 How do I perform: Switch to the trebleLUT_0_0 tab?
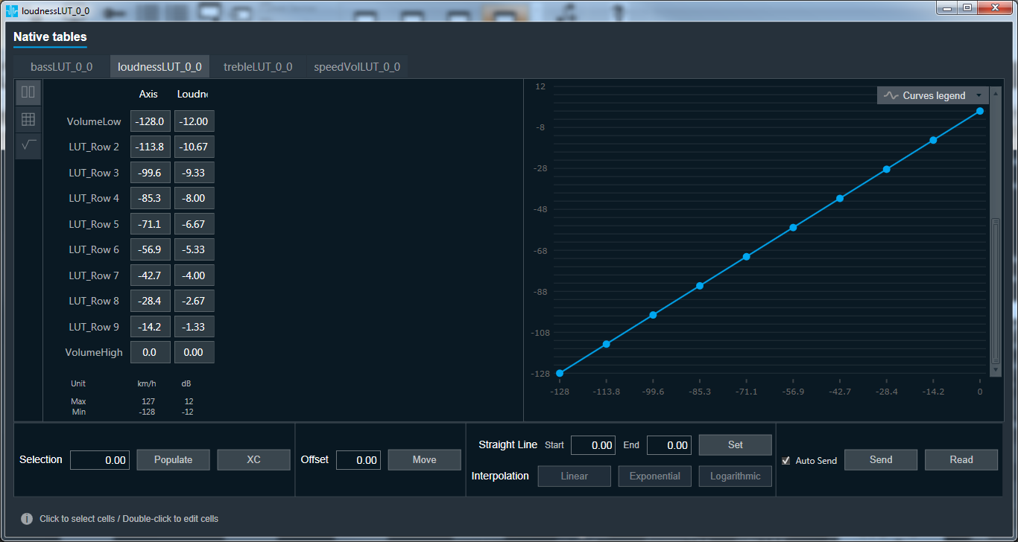[258, 66]
